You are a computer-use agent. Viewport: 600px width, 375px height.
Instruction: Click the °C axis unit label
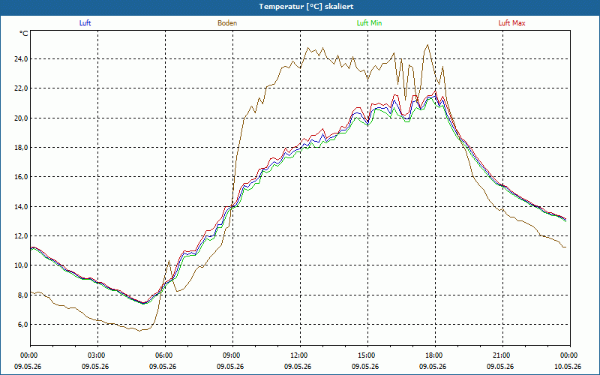click(x=24, y=34)
